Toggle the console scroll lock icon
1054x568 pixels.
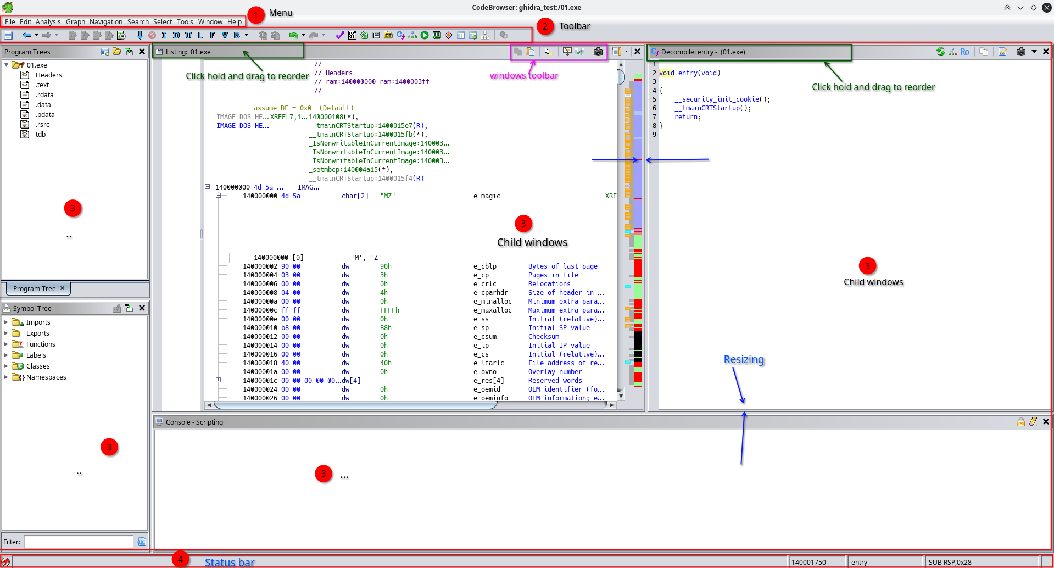pyautogui.click(x=1021, y=422)
